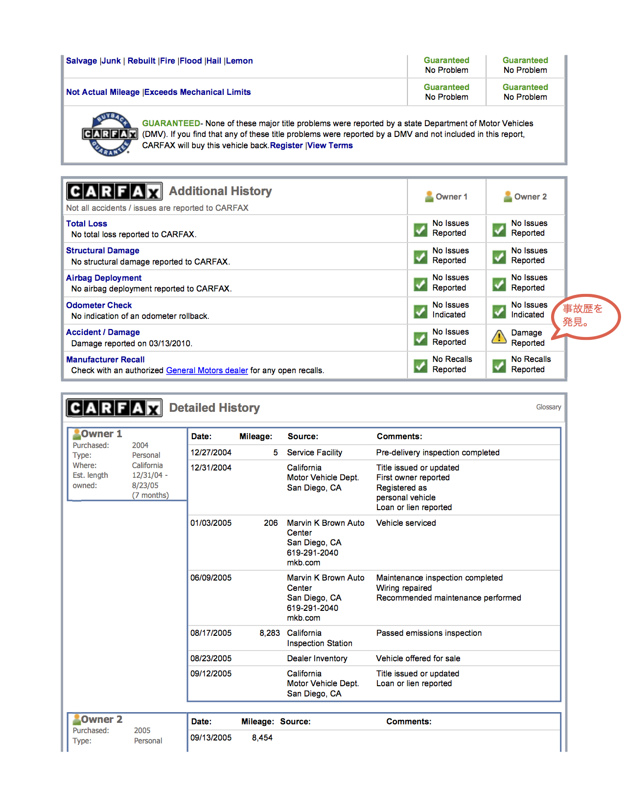Viewport: 624px width, 807px height.
Task: Open the Total Loss link
Action: [x=87, y=224]
